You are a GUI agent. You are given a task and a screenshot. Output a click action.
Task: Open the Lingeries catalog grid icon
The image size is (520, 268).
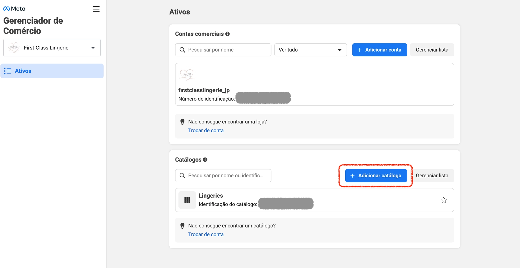click(x=187, y=200)
